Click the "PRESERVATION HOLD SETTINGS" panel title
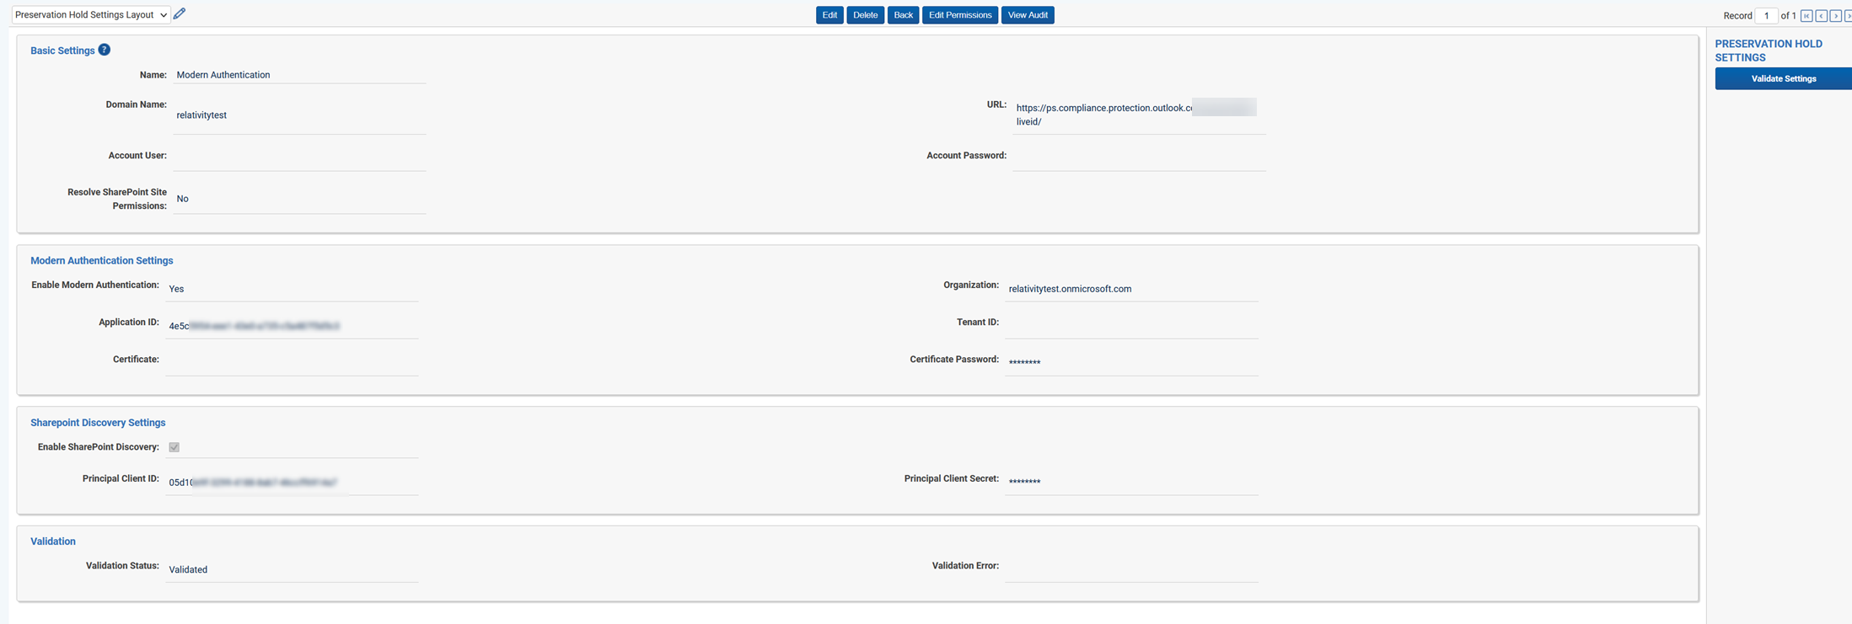Image resolution: width=1852 pixels, height=624 pixels. 1769,51
